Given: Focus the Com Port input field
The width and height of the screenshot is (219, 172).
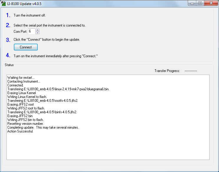Looking at the screenshot, I should 32,31.
